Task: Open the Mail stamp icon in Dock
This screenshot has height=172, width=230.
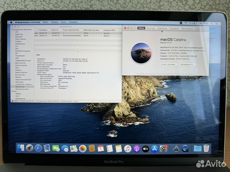Action: click(x=47, y=148)
